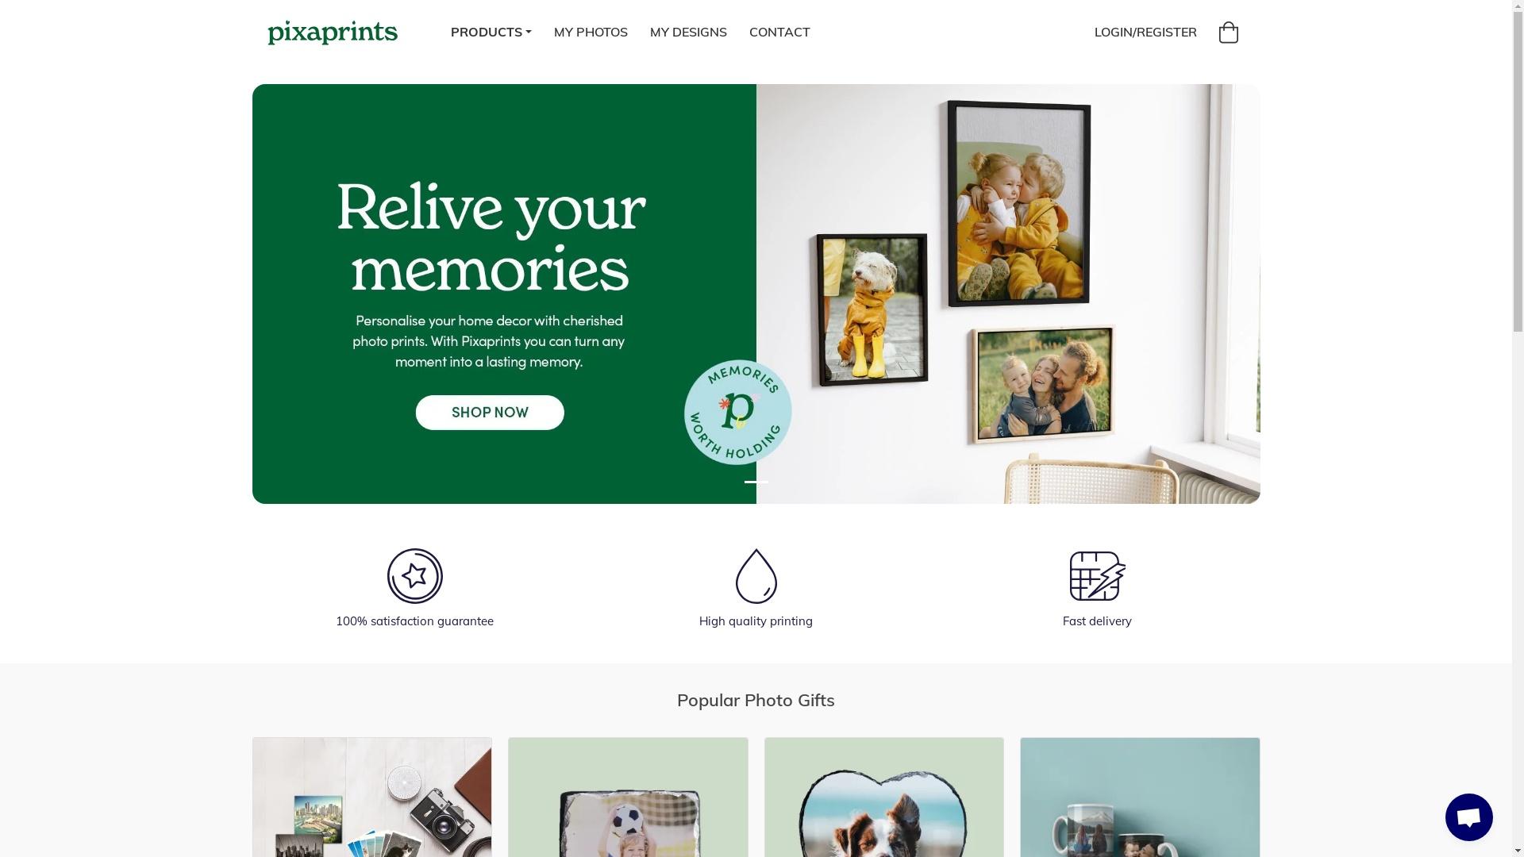
Task: Click the shopping cart icon
Action: coord(1228,32)
